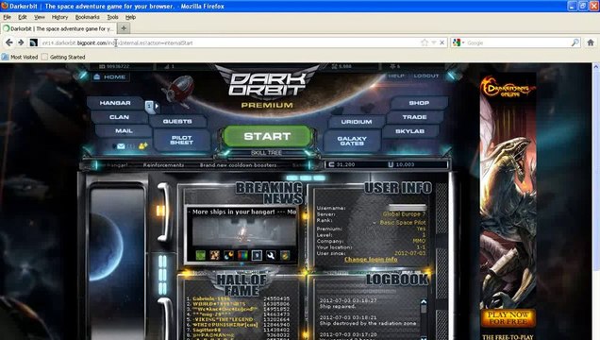Screen dimensions: 600x340
Task: Click the green START button
Action: tap(267, 136)
